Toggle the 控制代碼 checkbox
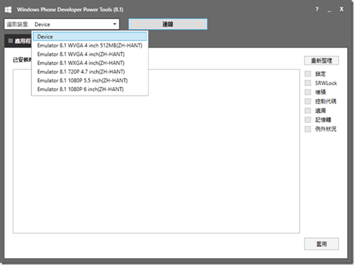Image resolution: width=354 pixels, height=265 pixels. tap(307, 101)
